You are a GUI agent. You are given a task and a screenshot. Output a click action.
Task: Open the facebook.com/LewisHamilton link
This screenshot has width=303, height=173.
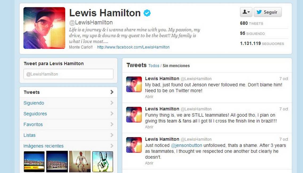point(133,47)
